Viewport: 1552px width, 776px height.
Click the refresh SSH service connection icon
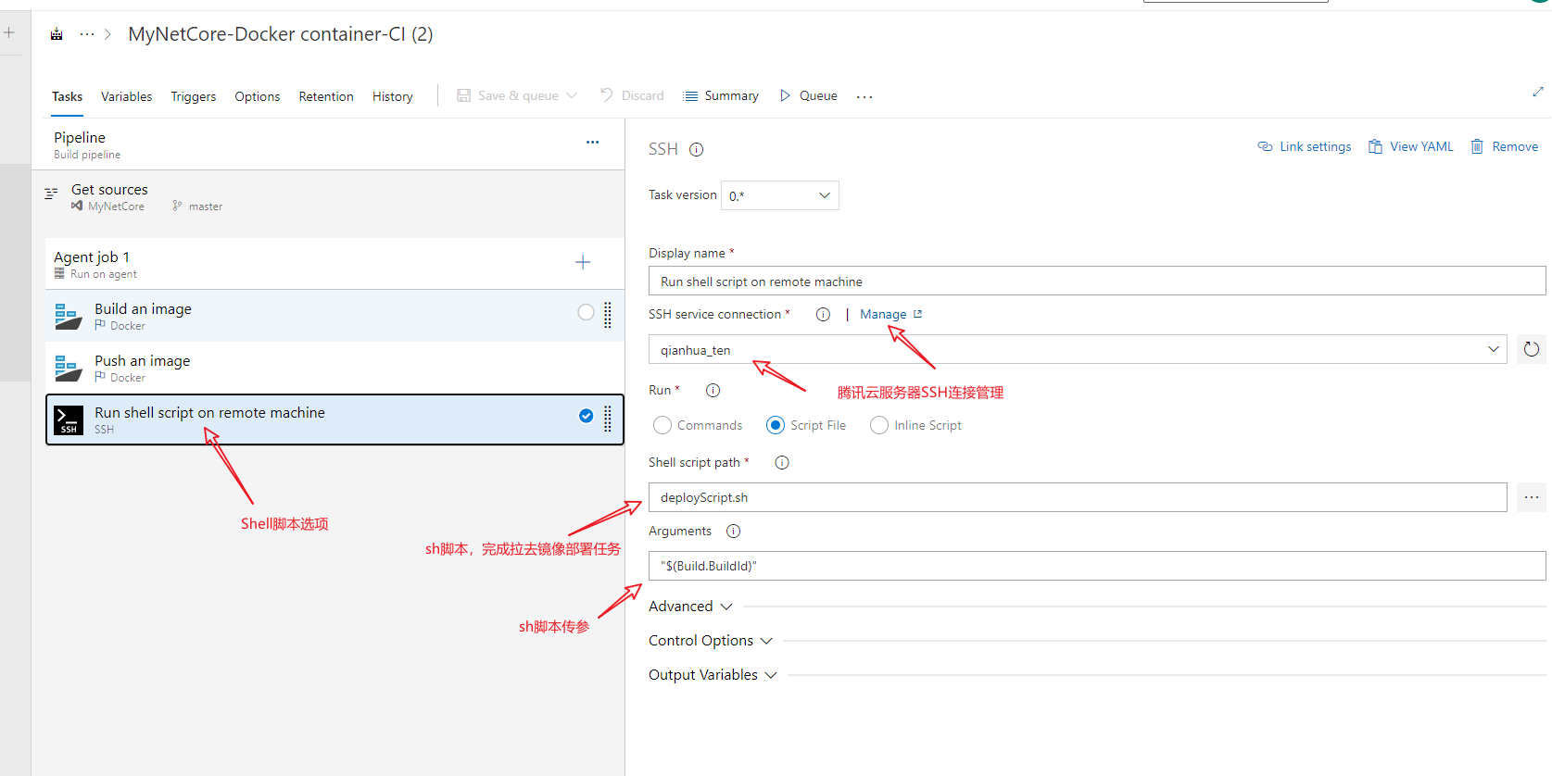tap(1531, 349)
